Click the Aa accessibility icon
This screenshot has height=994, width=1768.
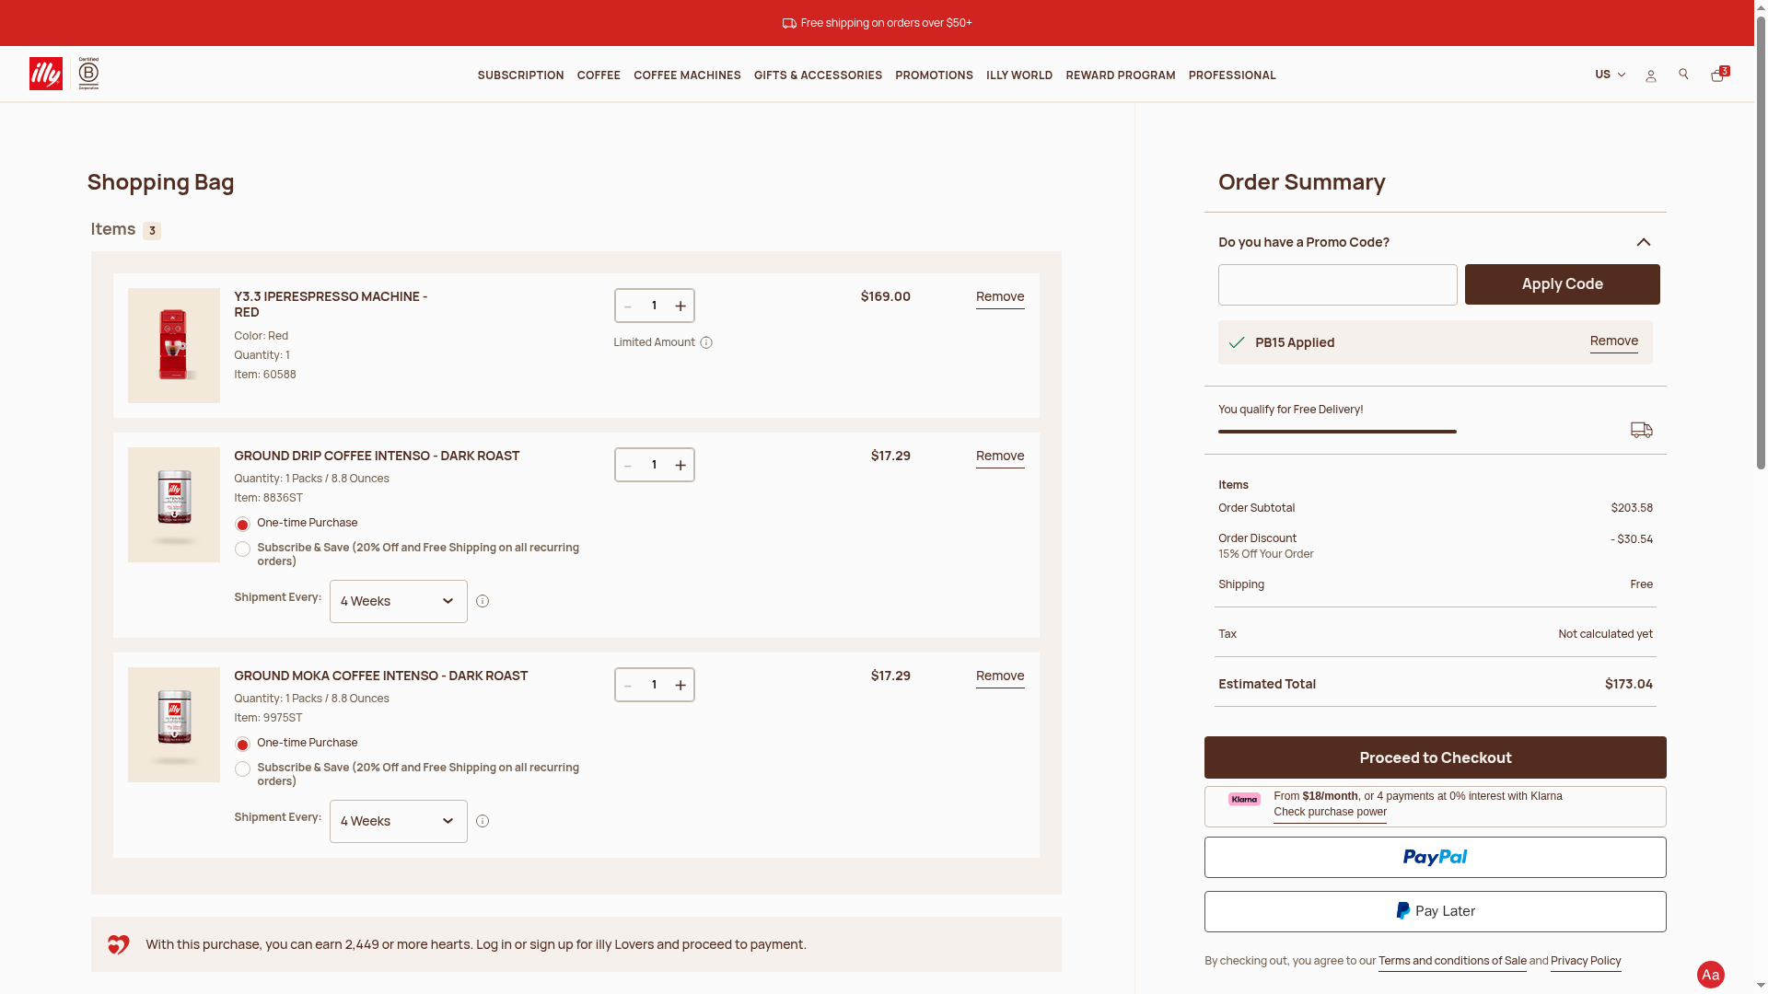[x=1710, y=975]
